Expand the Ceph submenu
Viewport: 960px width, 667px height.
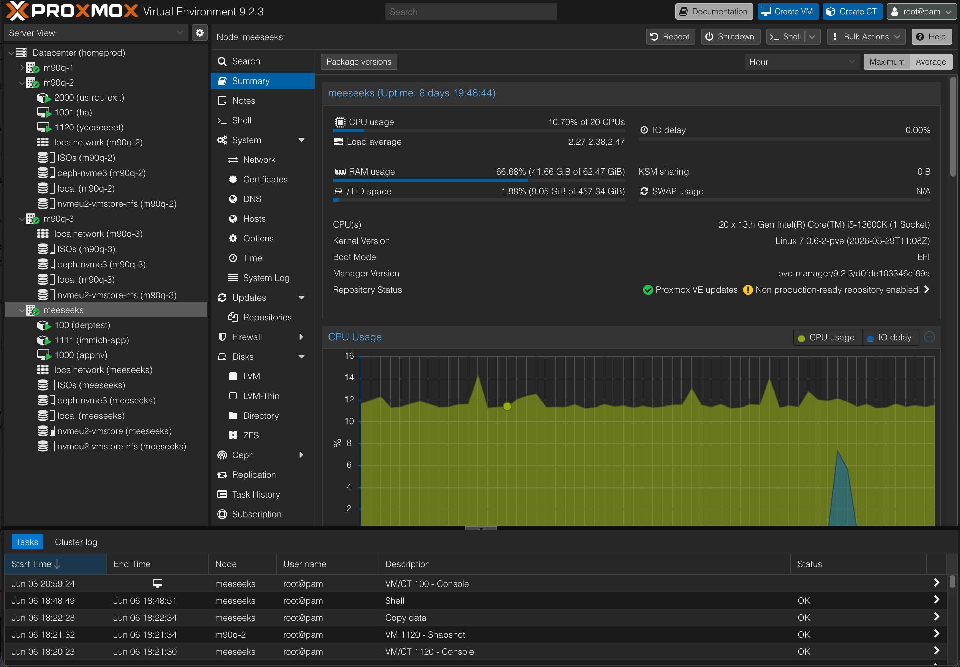pos(301,455)
